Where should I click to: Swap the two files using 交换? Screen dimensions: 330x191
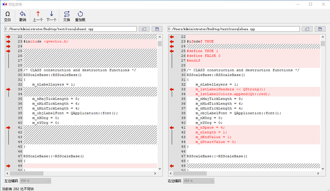(x=67, y=16)
